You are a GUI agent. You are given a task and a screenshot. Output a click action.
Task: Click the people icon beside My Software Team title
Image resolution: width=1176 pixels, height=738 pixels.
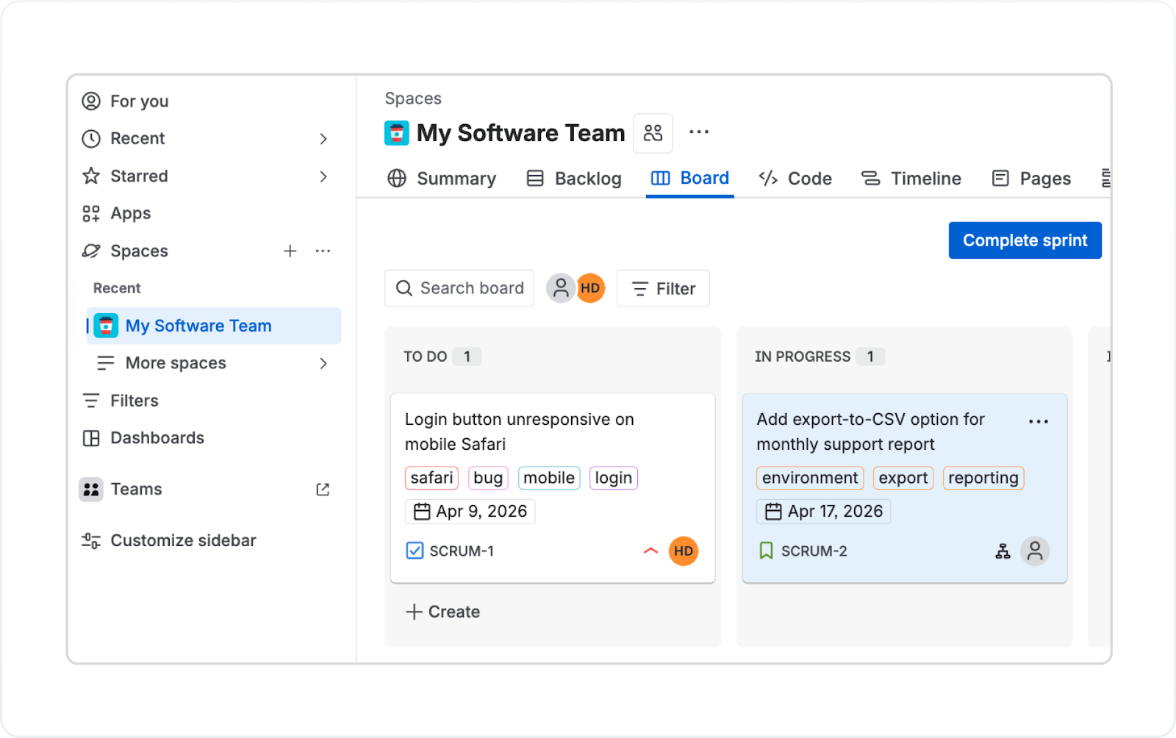(x=653, y=133)
